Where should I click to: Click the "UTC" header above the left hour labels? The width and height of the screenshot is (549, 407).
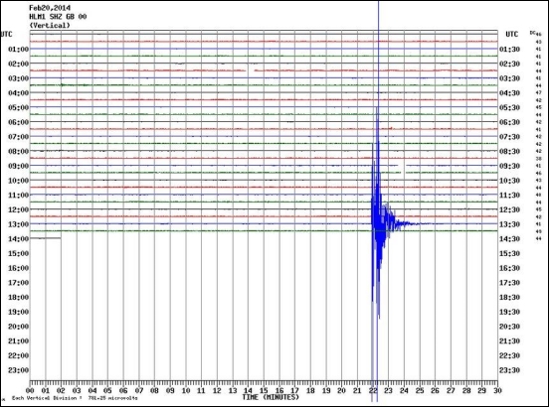point(6,34)
